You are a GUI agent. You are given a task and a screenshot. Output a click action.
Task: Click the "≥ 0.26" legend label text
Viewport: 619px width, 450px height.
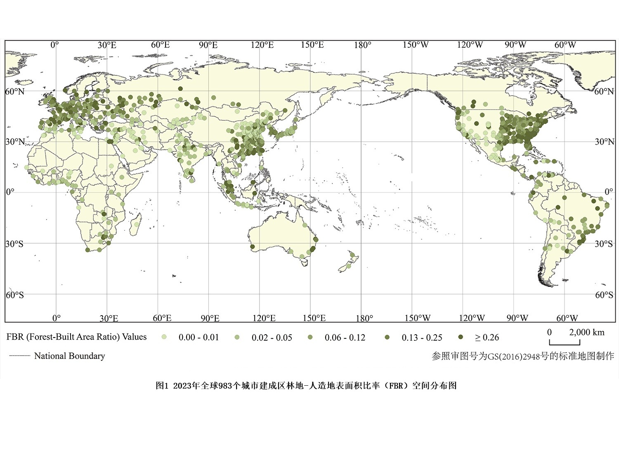487,337
